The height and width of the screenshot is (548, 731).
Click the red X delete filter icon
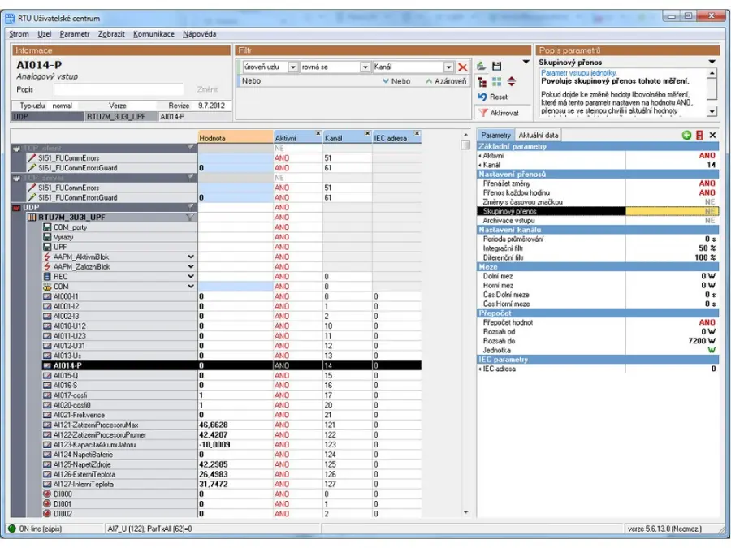[463, 67]
